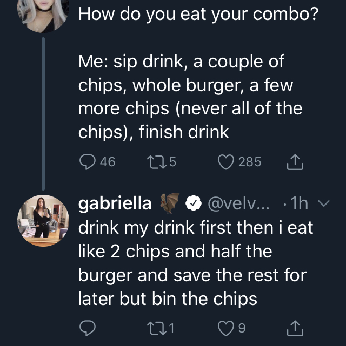Viewport: 346px width, 346px height.
Task: Open the "How do you eat your combo?" tweet
Action: (x=198, y=15)
